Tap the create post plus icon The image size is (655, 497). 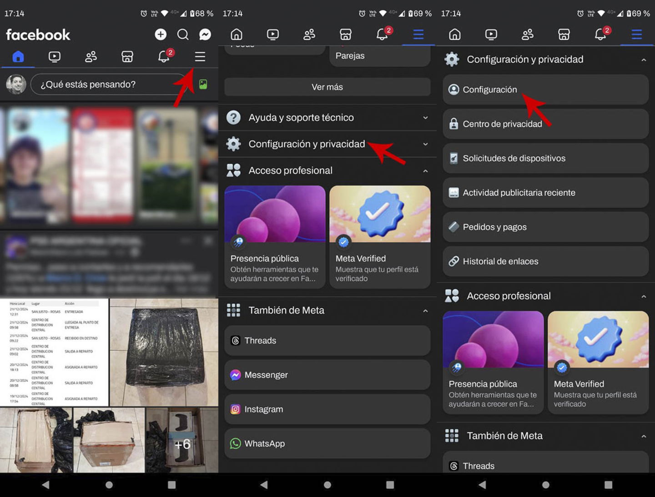(x=161, y=35)
